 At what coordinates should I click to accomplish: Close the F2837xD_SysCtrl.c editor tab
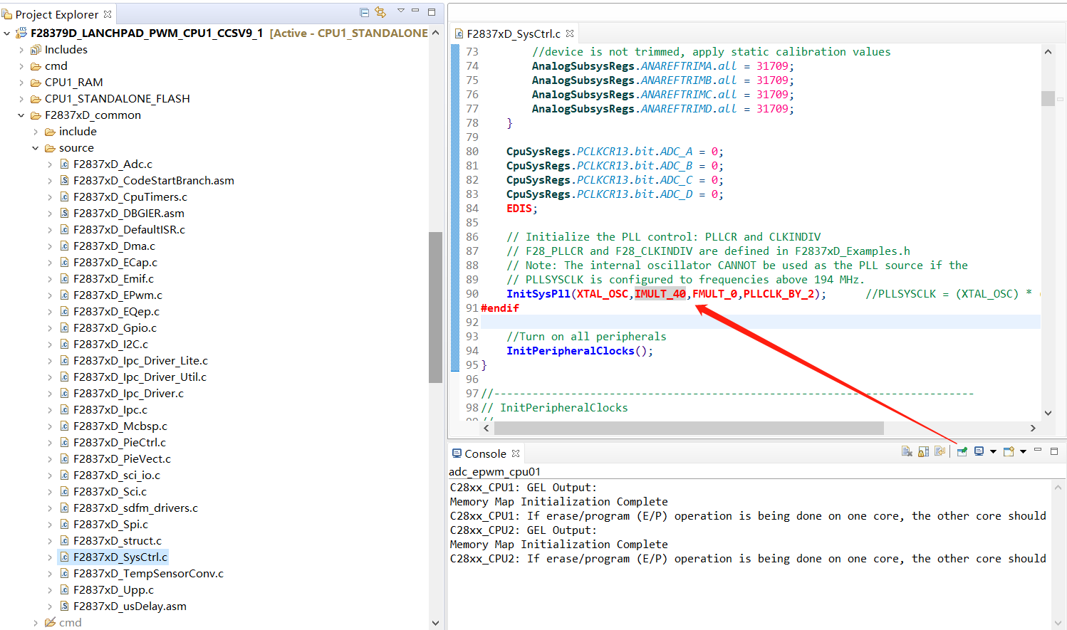[570, 33]
